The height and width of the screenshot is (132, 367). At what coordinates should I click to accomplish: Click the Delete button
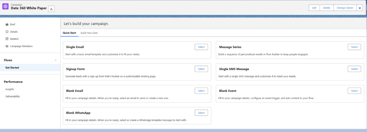click(327, 8)
